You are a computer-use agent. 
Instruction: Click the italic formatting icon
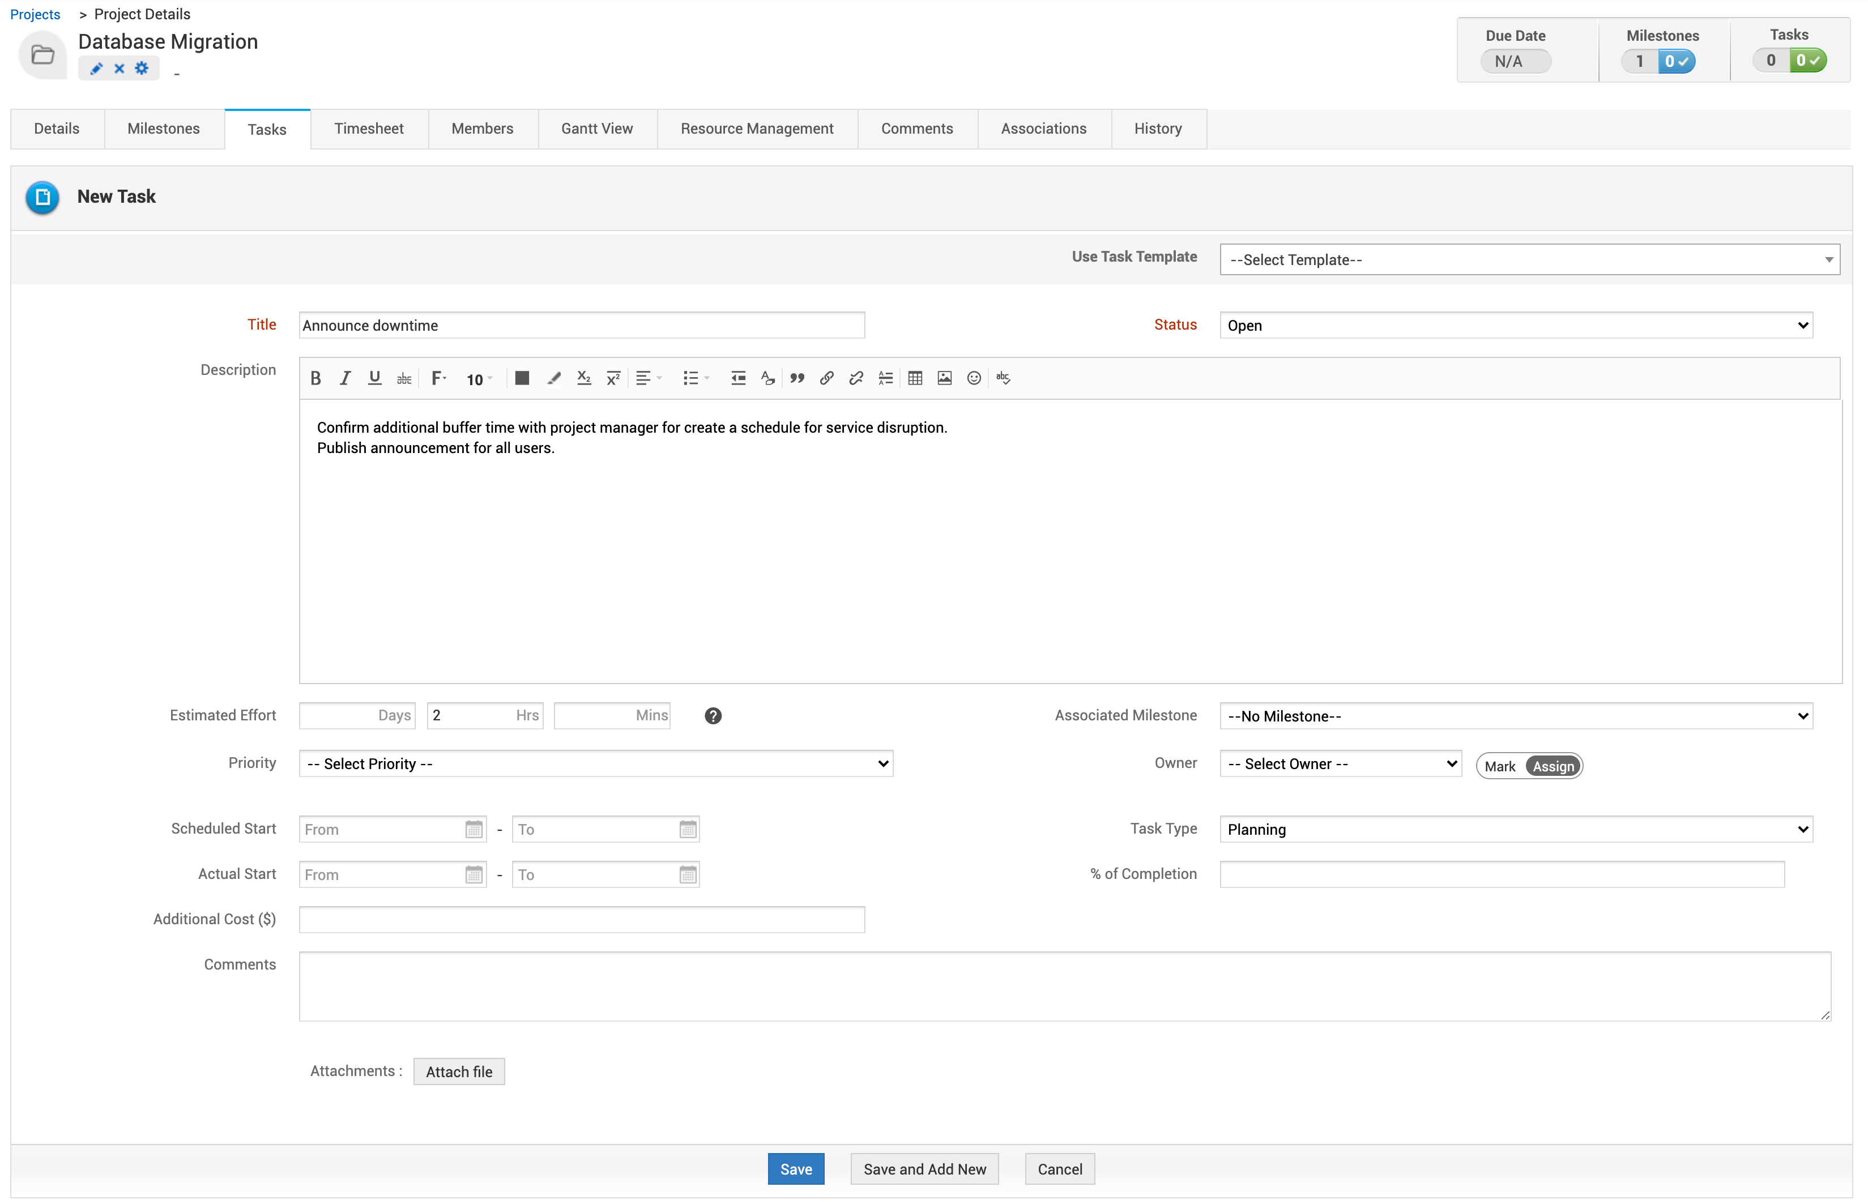pyautogui.click(x=345, y=378)
